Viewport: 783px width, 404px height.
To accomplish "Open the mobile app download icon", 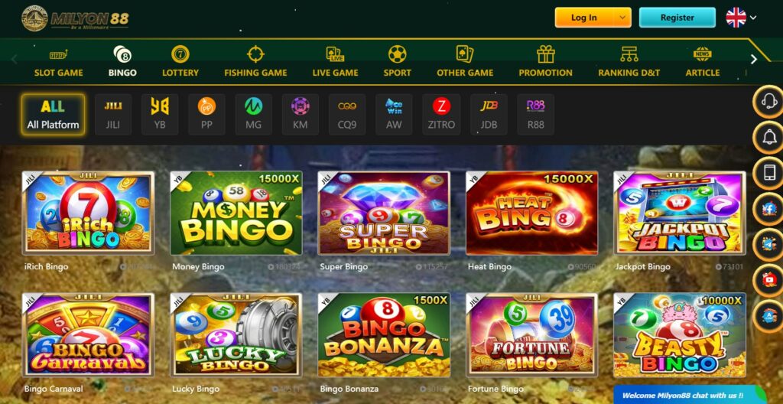I will tap(768, 172).
